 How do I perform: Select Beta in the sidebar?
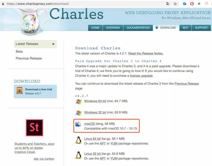click(x=19, y=52)
